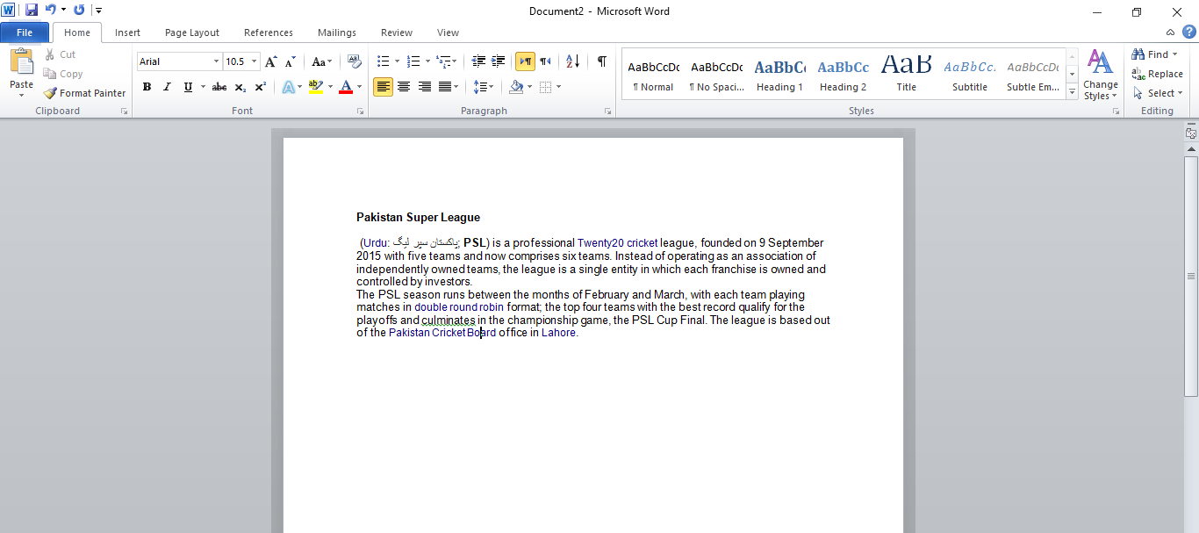Click the vertical scrollbar thumb
This screenshot has height=533, width=1199.
pyautogui.click(x=1191, y=276)
